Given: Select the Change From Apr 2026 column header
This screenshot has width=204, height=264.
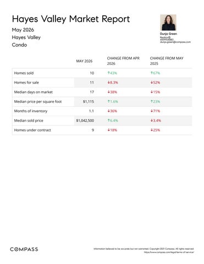Looking at the screenshot, I should pyautogui.click(x=123, y=61).
